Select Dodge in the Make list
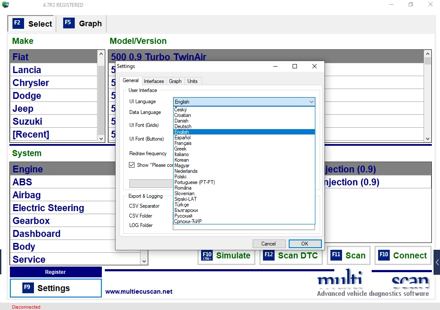Viewport: 440px width, 310px height. [54, 95]
